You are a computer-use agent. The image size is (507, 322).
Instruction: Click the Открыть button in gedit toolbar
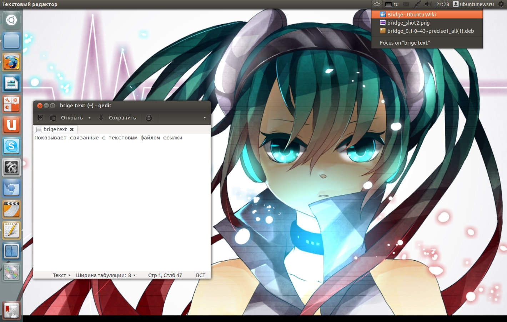72,118
